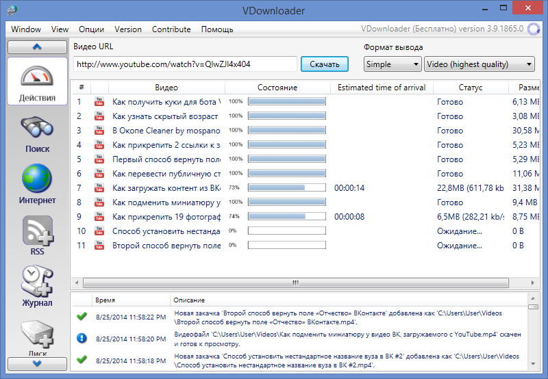Open the RSS feed panel
Image resolution: width=548 pixels, height=379 pixels.
(37, 235)
